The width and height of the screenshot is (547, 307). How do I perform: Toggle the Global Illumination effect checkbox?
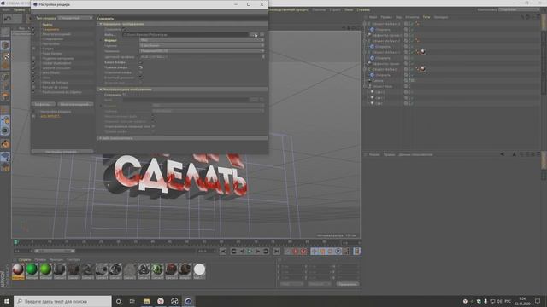(33, 63)
